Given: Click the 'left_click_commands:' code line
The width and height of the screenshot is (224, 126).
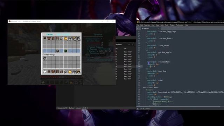Looking at the screenshot, I should pos(158,99).
